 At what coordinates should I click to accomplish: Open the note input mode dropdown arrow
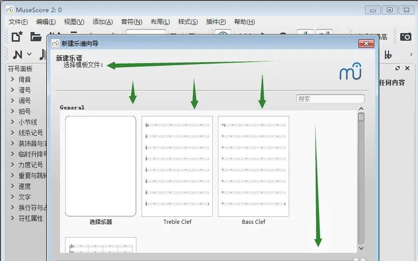[x=30, y=54]
